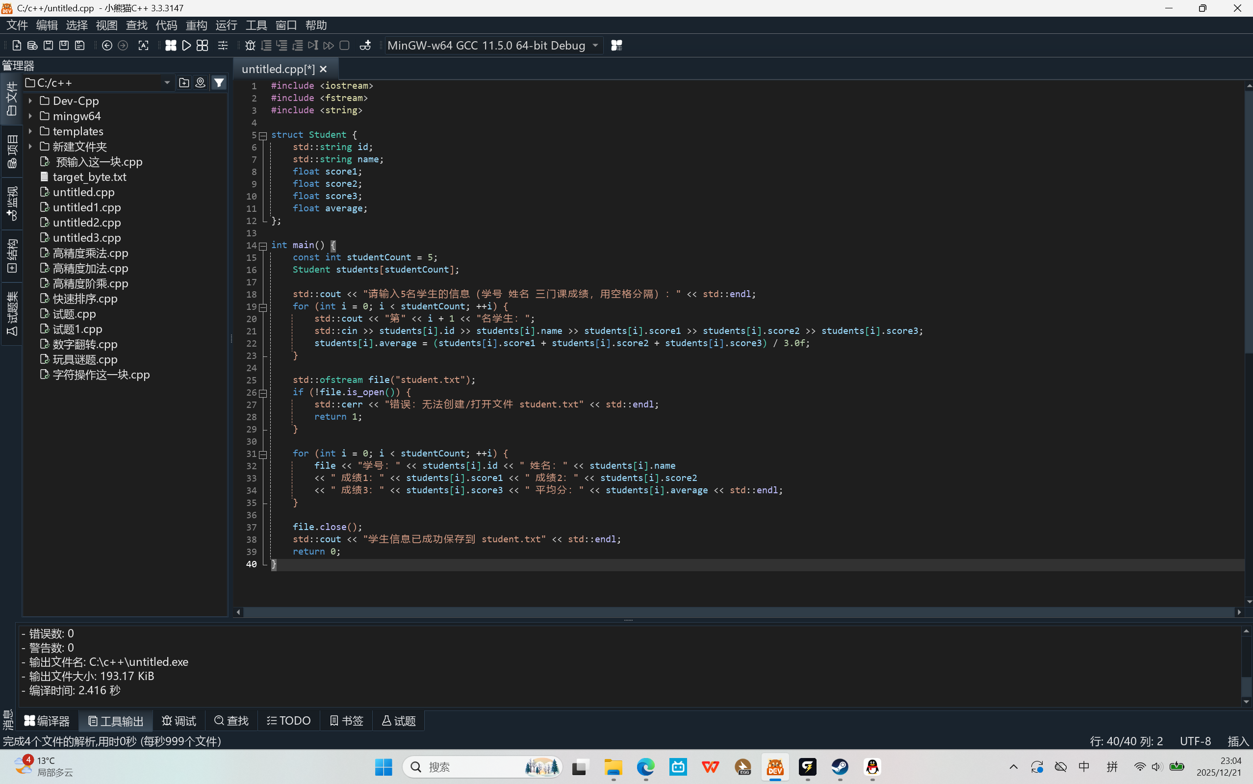Collapse the struct Student code fold marker
This screenshot has height=784, width=1253.
coord(263,136)
